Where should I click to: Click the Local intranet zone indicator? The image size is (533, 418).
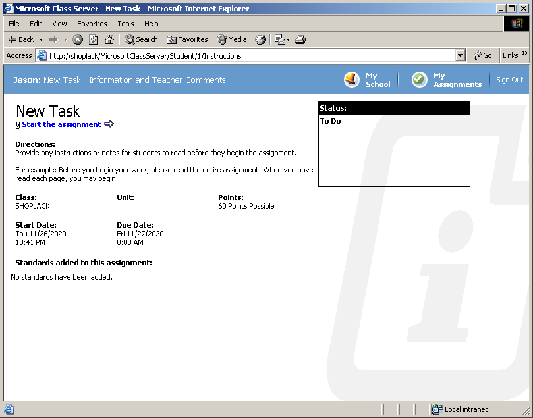pos(460,409)
